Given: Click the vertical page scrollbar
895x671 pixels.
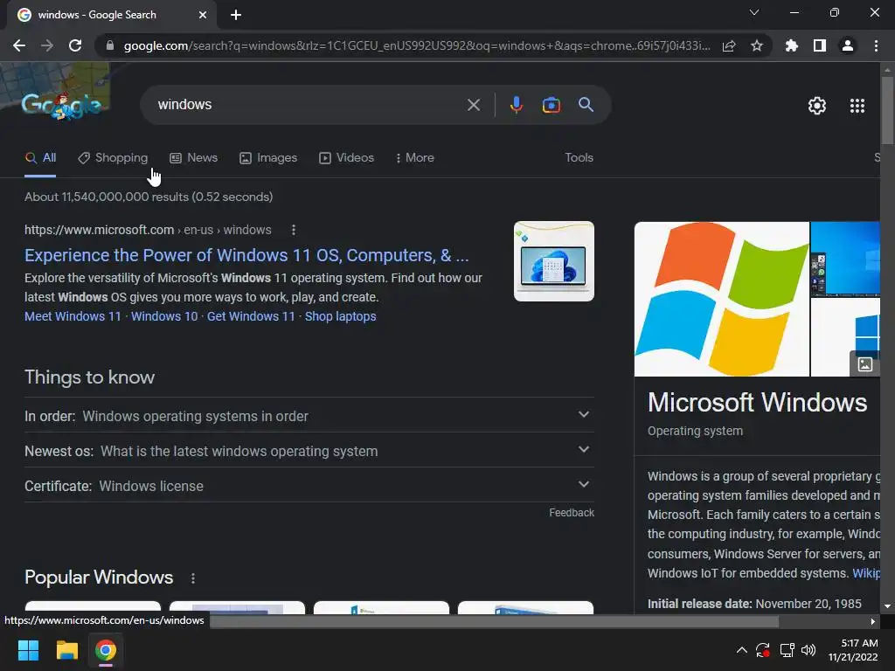Looking at the screenshot, I should click(887, 110).
